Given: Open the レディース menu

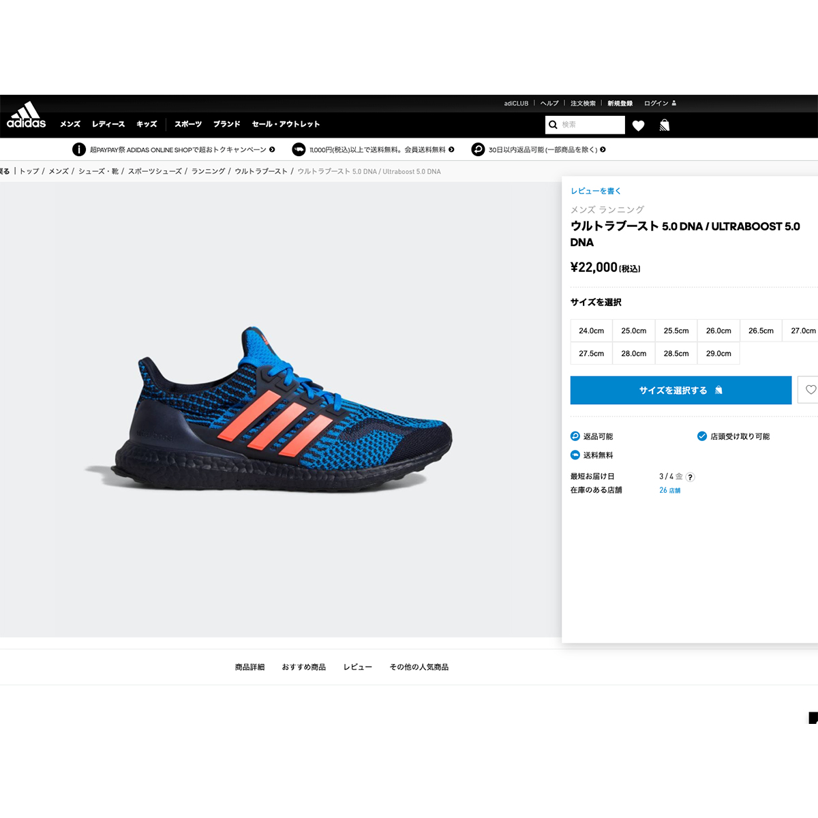Looking at the screenshot, I should pos(108,124).
